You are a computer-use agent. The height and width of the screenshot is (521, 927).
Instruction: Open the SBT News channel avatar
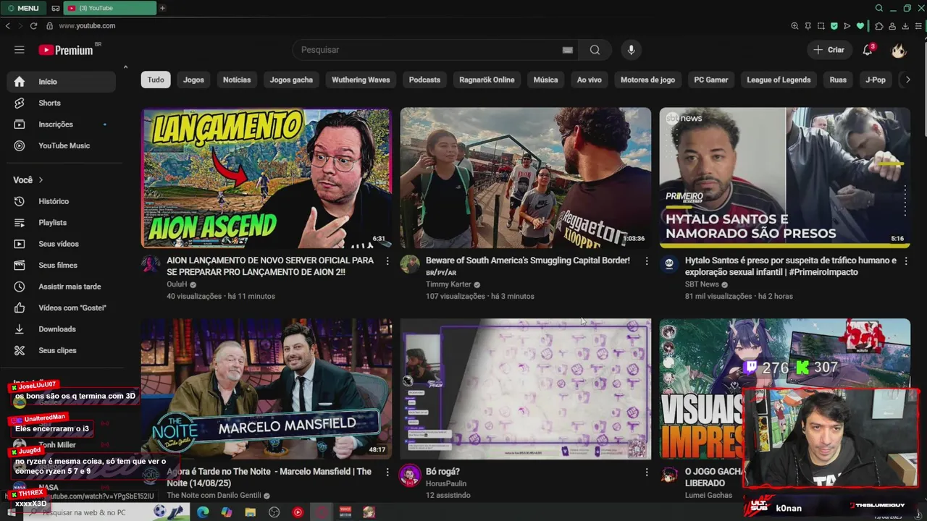[669, 264]
